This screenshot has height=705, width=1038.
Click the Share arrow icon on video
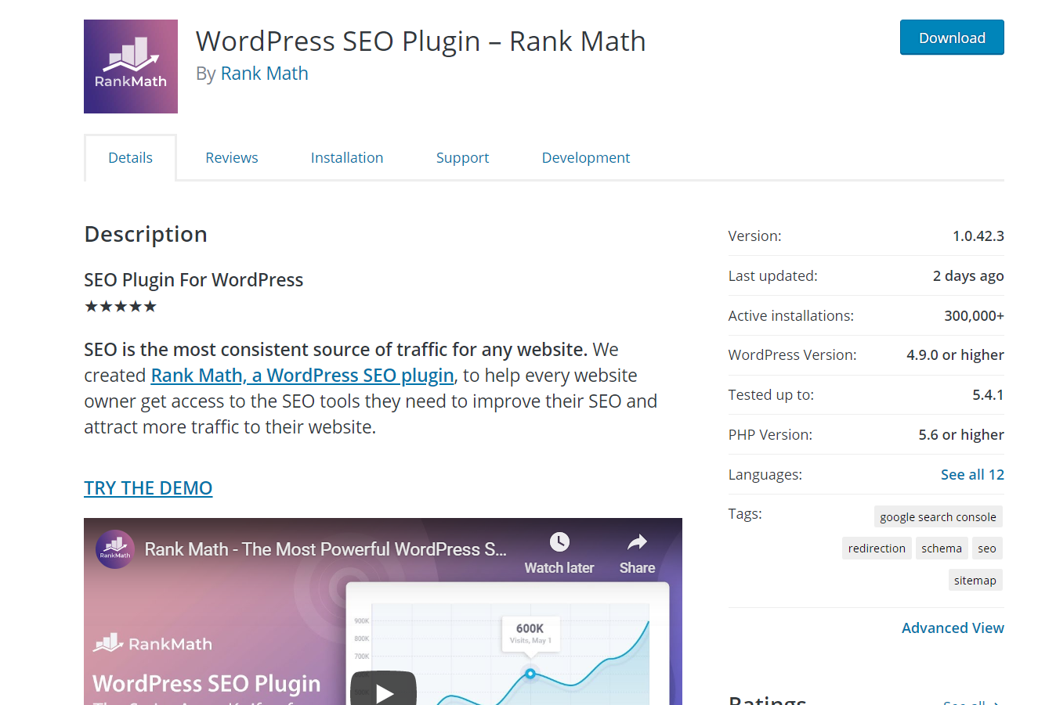637,541
